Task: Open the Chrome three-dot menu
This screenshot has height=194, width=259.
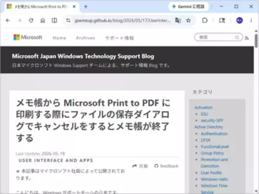Action: [x=251, y=20]
